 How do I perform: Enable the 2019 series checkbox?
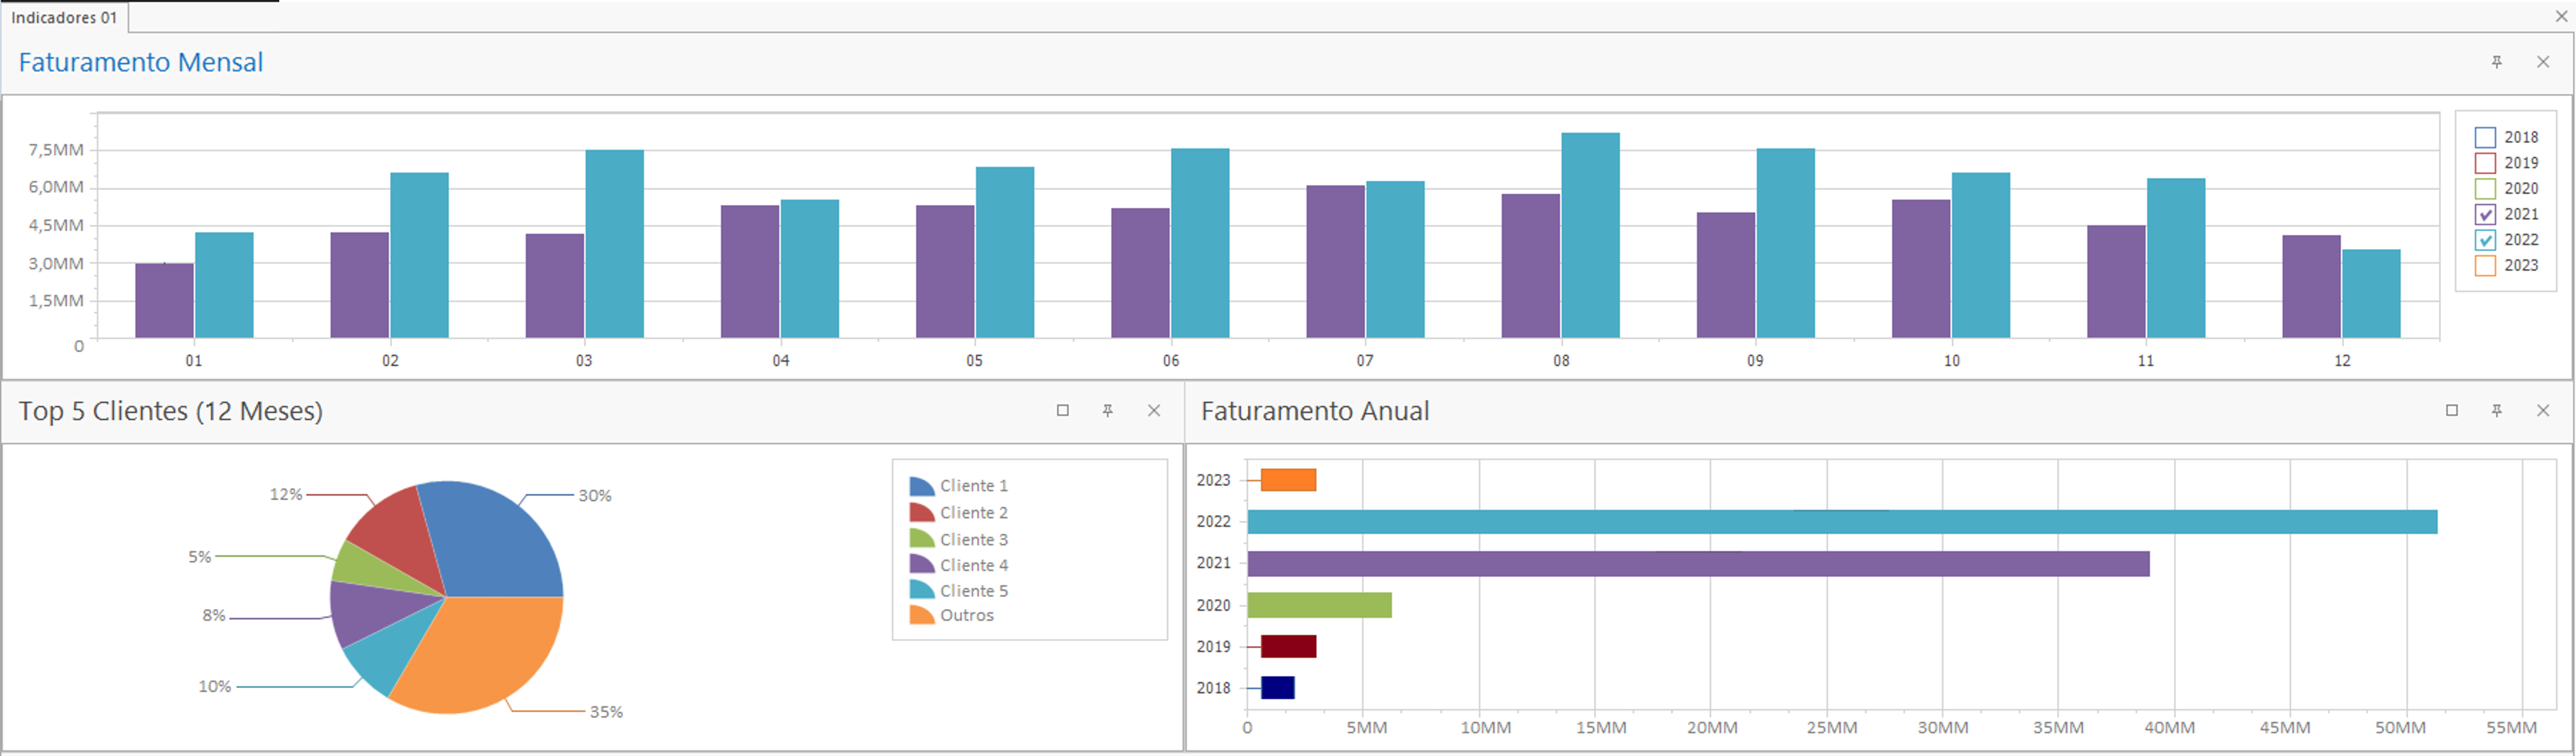pyautogui.click(x=2485, y=163)
